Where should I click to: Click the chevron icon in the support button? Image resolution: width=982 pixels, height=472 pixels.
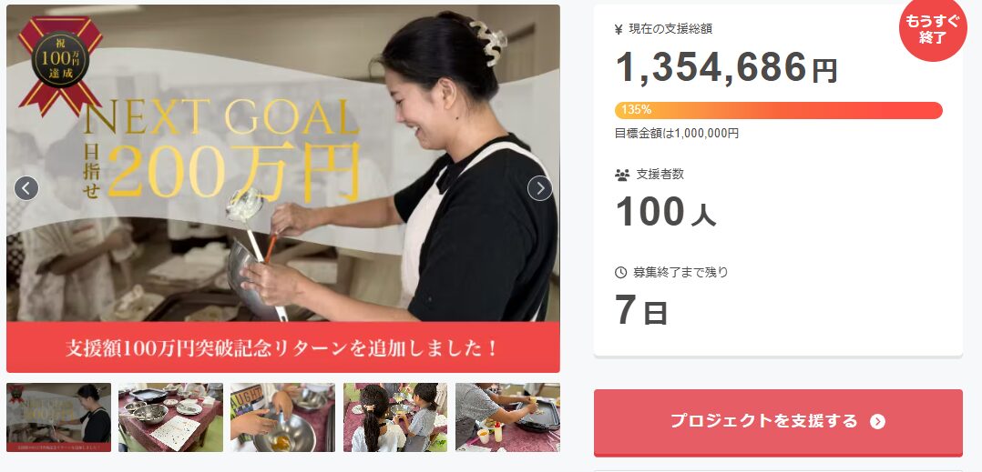click(877, 422)
